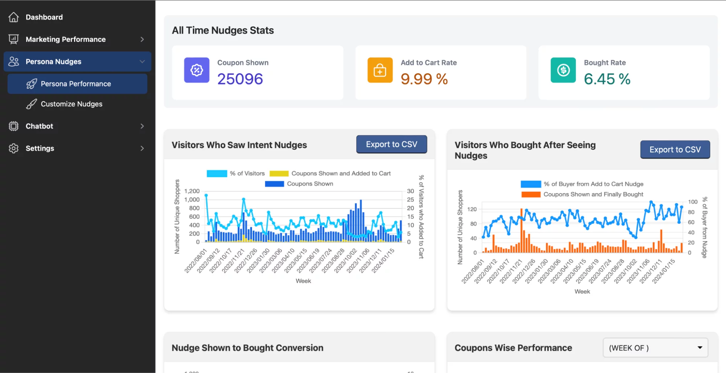Toggle the % of Visitors legend series
726x373 pixels.
click(236, 174)
